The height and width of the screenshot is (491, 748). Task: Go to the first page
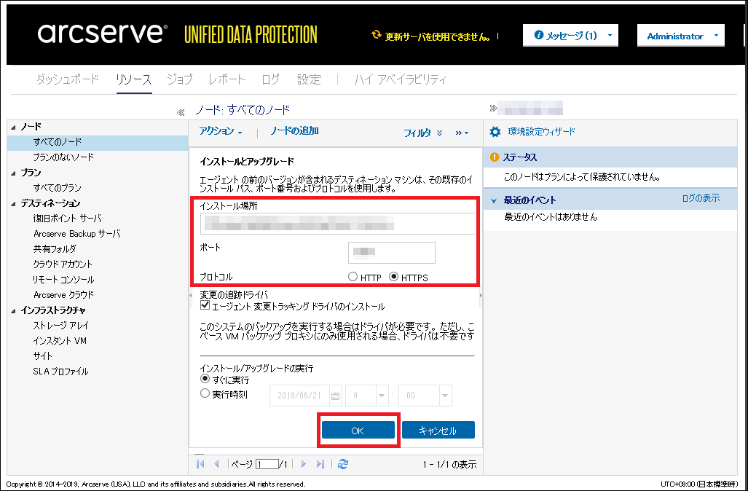point(200,464)
